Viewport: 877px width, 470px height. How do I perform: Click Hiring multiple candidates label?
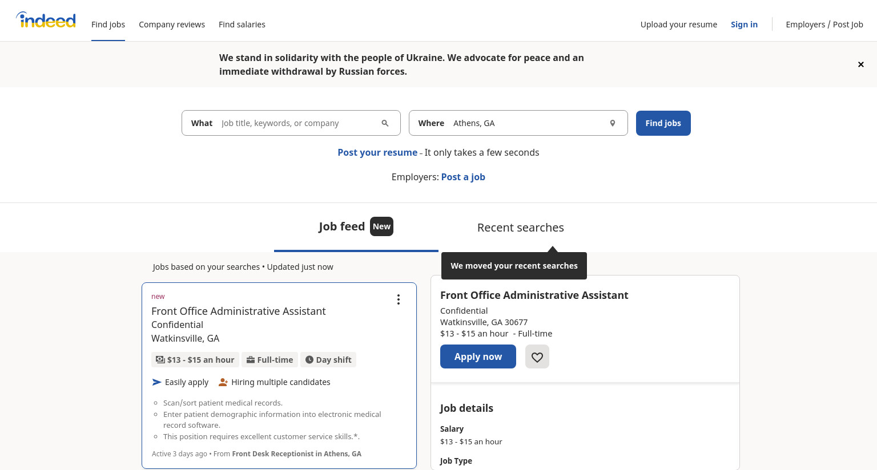[281, 382]
